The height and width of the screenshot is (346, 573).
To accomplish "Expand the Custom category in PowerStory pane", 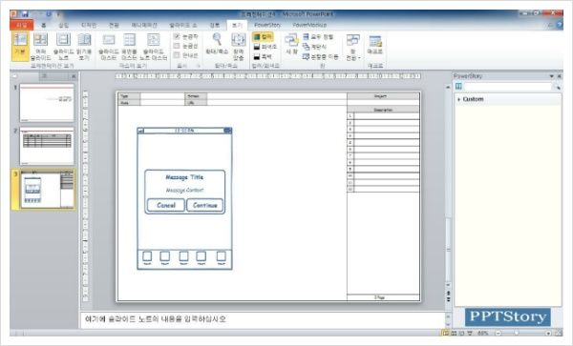I will pos(459,99).
